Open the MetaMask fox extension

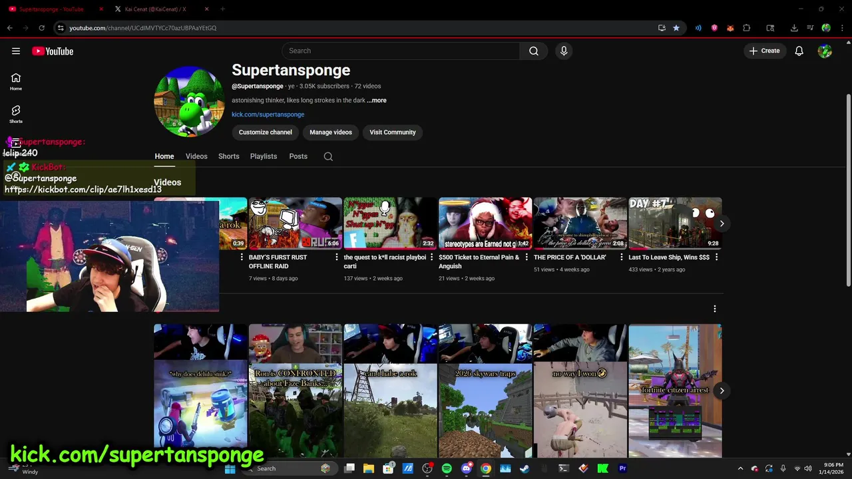[x=730, y=28]
